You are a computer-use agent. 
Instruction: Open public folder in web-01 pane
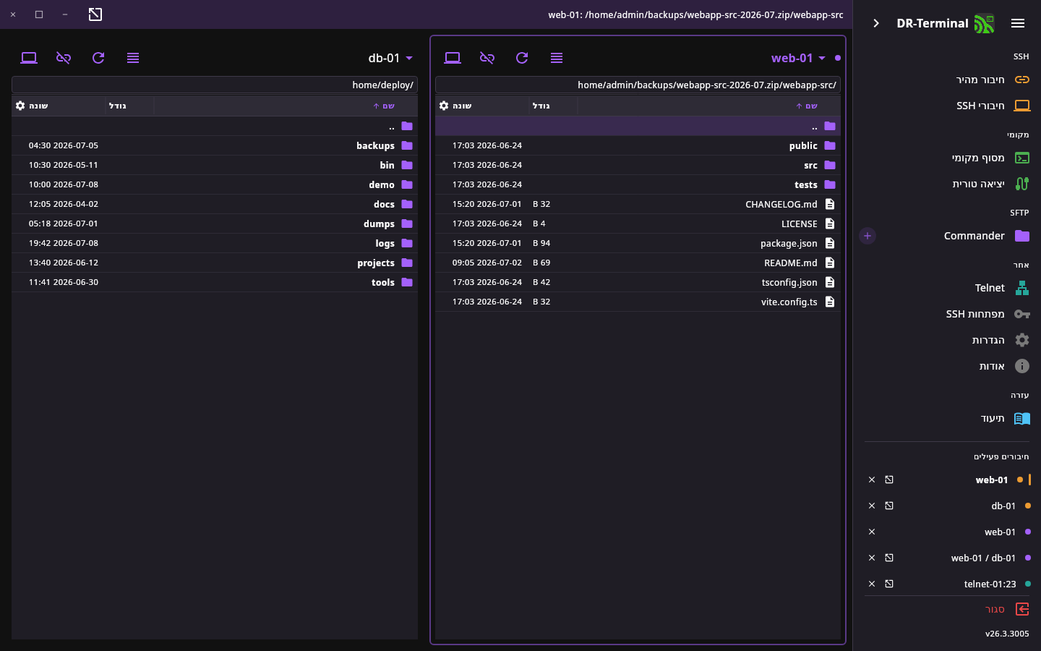[638, 145]
